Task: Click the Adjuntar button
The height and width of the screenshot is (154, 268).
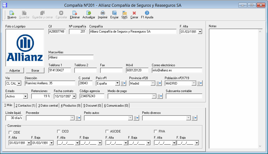Action: coord(15,71)
